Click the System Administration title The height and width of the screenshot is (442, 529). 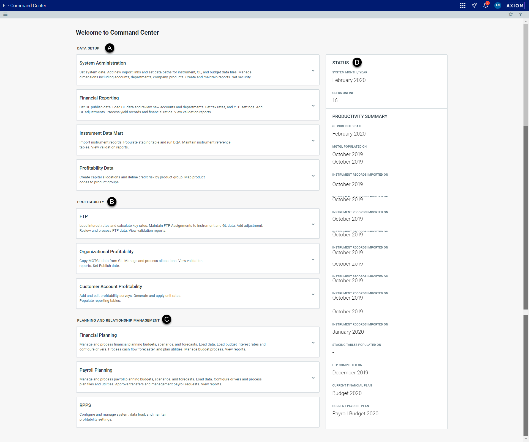[103, 63]
